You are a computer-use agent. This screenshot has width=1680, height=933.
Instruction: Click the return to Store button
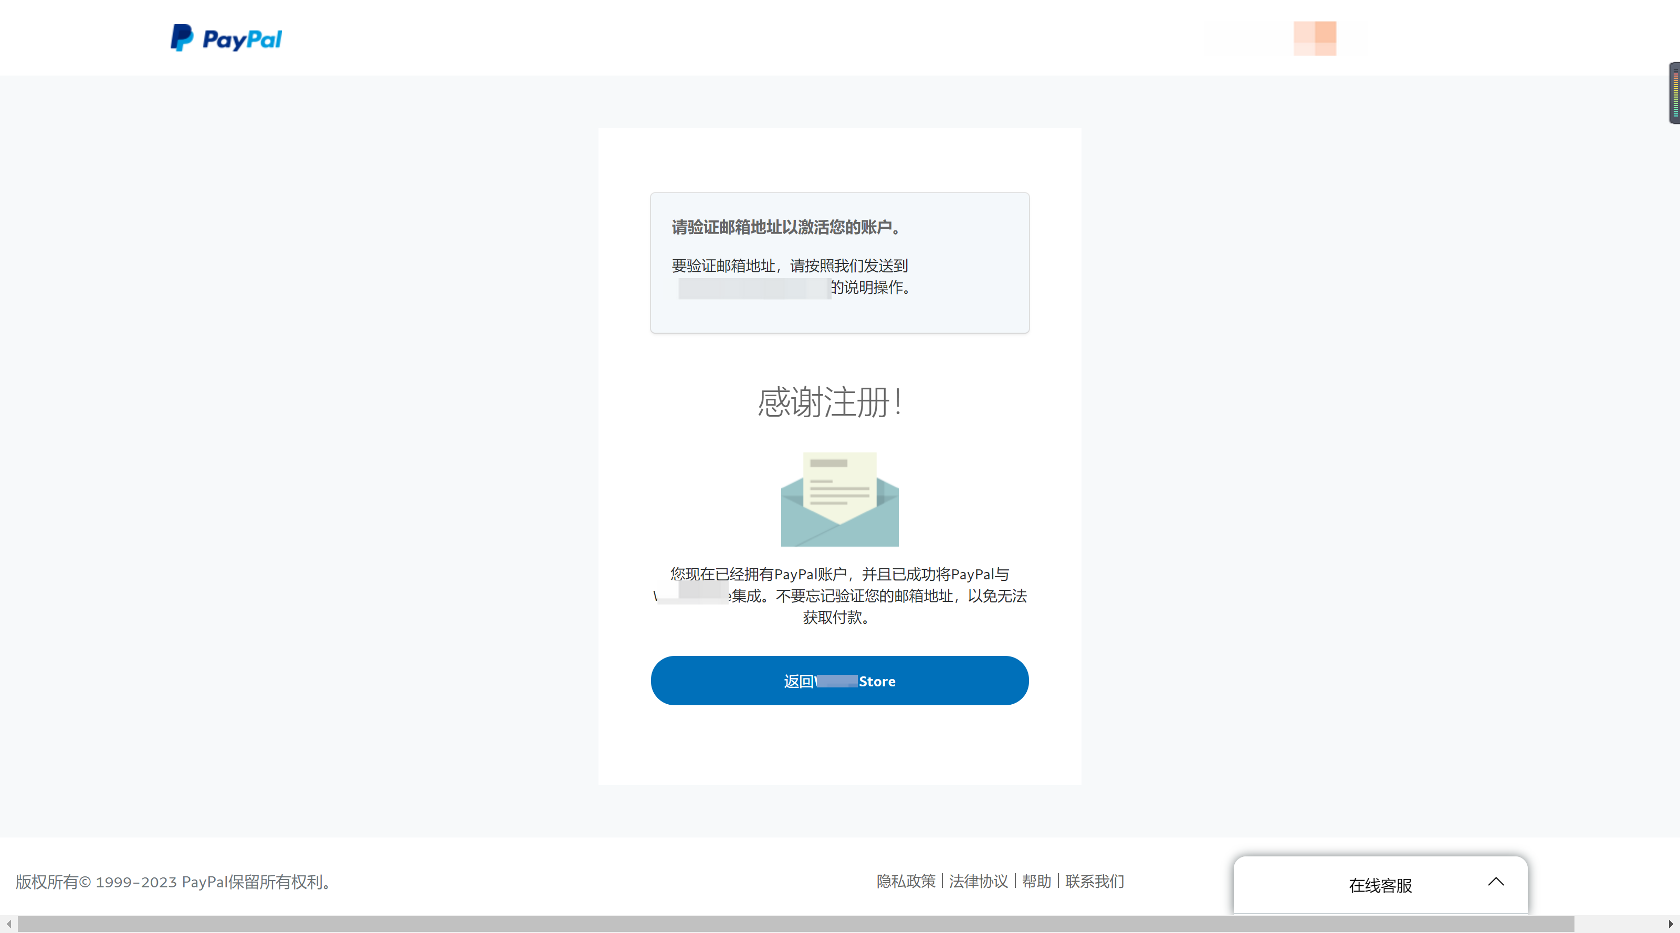click(x=839, y=681)
